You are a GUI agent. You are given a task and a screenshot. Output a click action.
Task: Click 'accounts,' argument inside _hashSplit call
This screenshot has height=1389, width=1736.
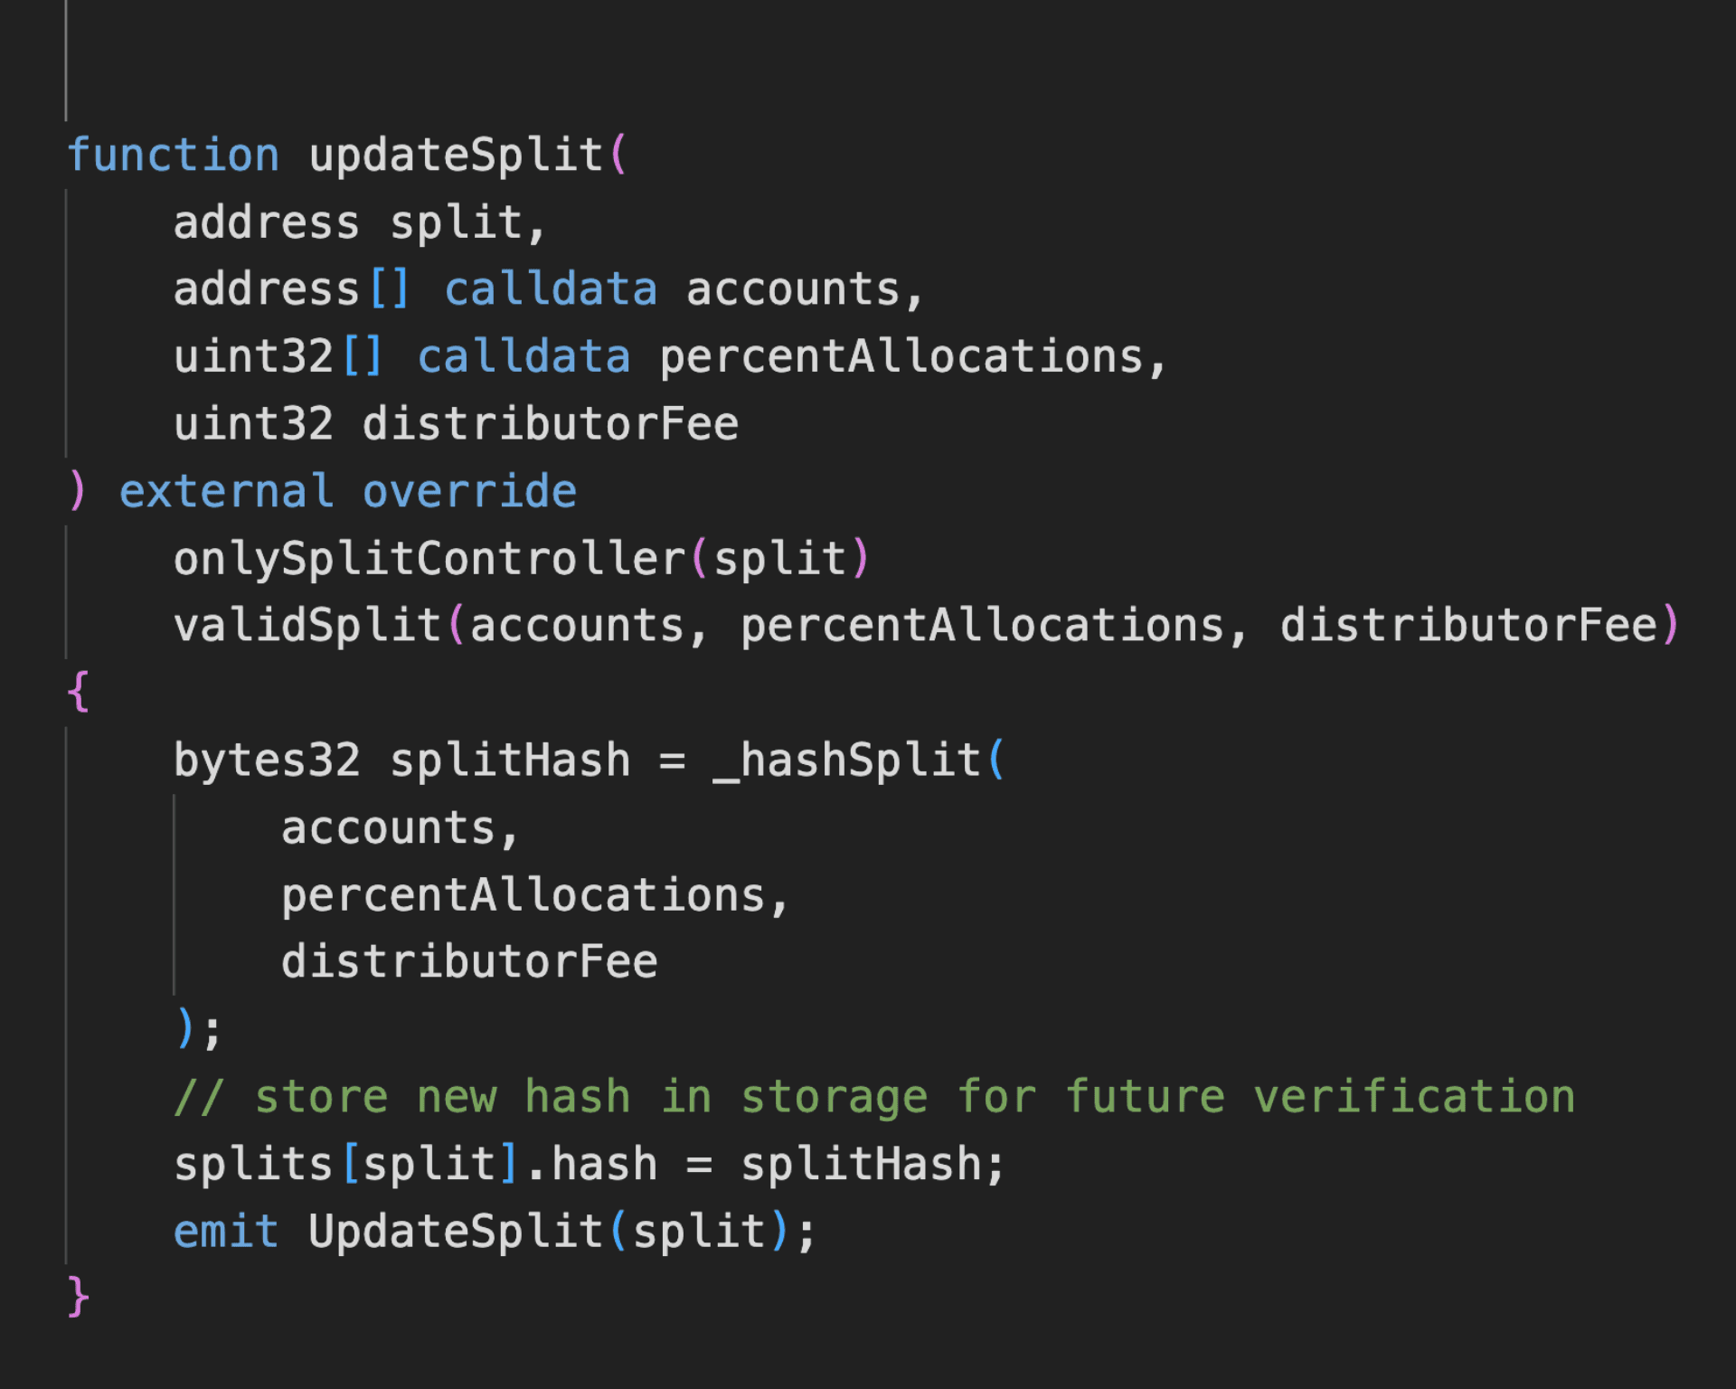click(x=399, y=828)
